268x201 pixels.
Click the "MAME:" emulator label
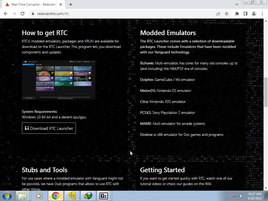click(x=146, y=124)
